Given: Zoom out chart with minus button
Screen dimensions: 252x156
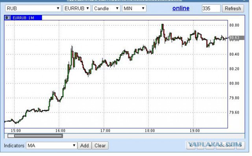Looking at the screenshot, I should click(x=200, y=145).
